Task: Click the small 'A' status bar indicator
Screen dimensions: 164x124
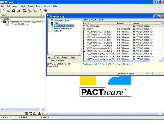Action: [x=8, y=117]
